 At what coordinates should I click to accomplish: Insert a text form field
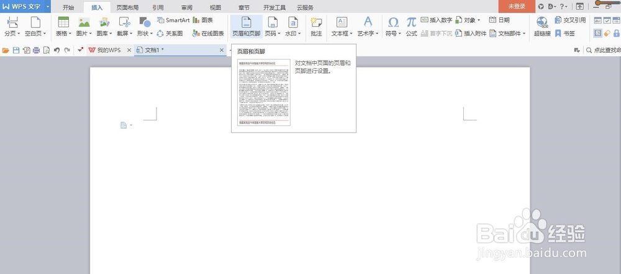tap(597, 20)
